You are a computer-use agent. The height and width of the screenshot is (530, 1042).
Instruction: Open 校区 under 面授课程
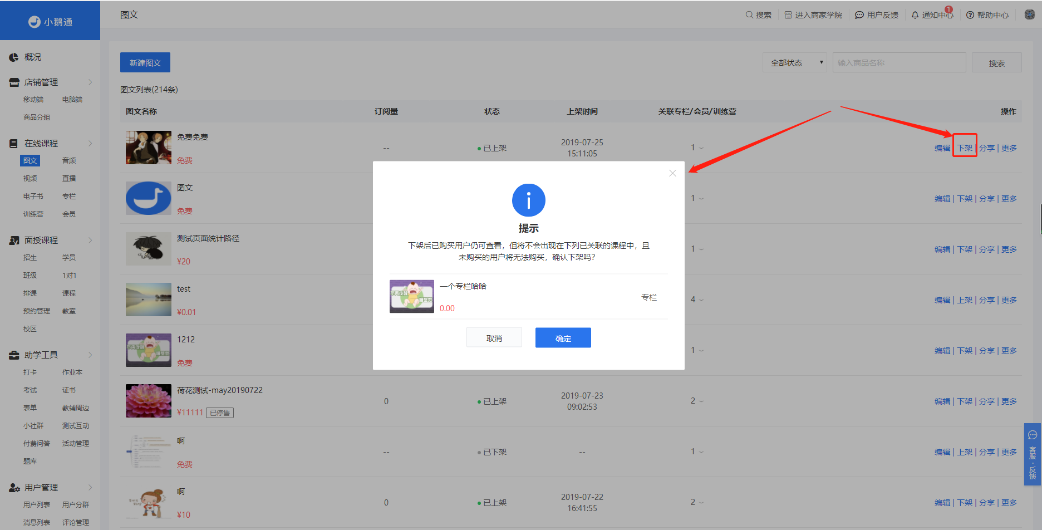click(30, 329)
